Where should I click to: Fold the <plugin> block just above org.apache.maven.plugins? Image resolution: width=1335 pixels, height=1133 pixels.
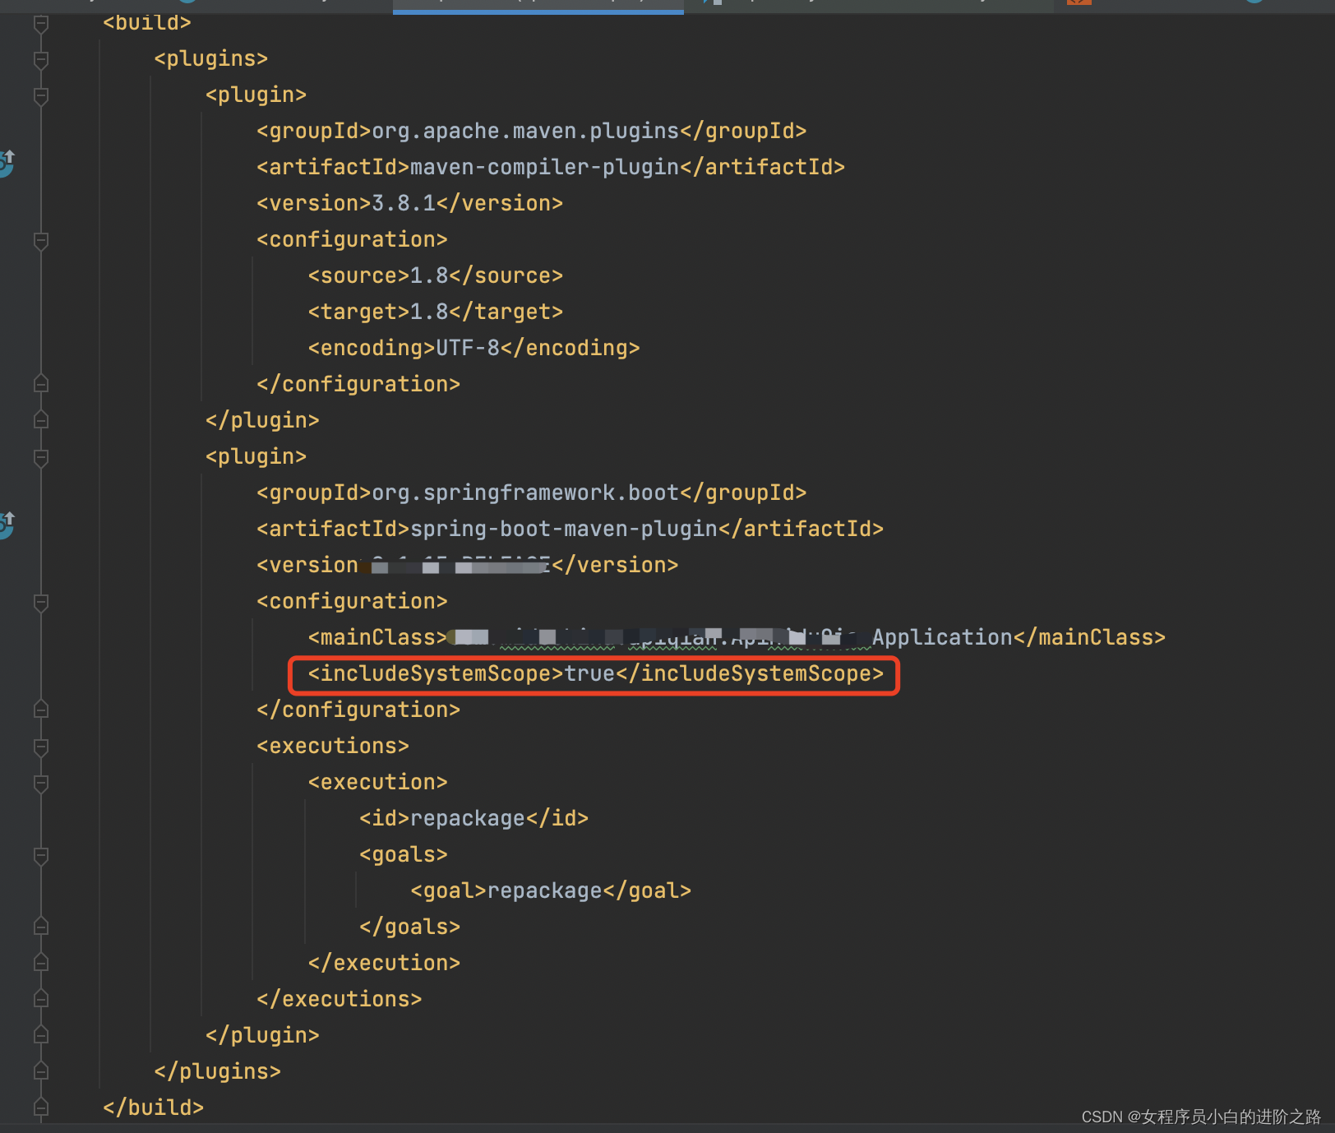click(41, 96)
